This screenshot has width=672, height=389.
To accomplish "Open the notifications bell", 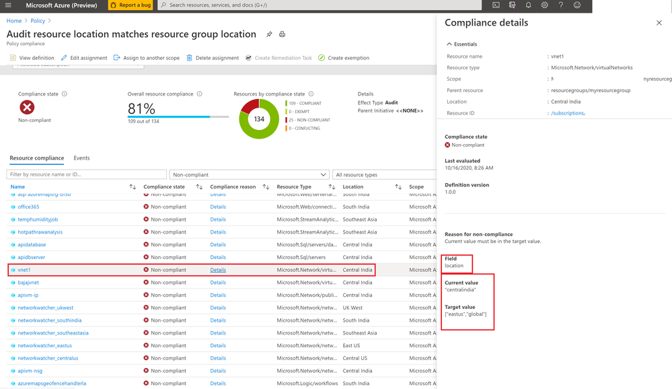I will tap(529, 5).
